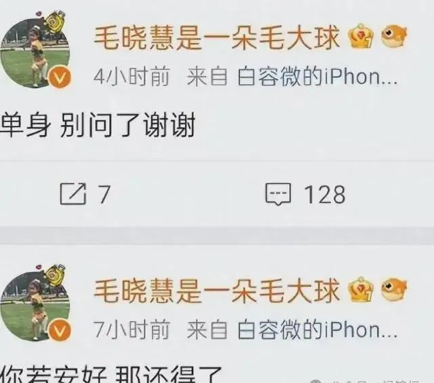Open username 毛晓慧是一朵毛大球 in second post
The width and height of the screenshot is (434, 383).
[217, 291]
